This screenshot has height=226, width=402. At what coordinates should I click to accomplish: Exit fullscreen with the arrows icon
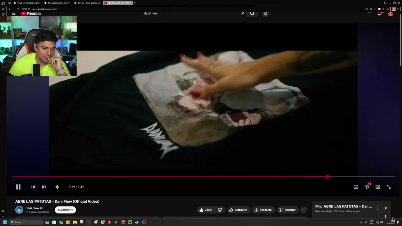coord(389,187)
